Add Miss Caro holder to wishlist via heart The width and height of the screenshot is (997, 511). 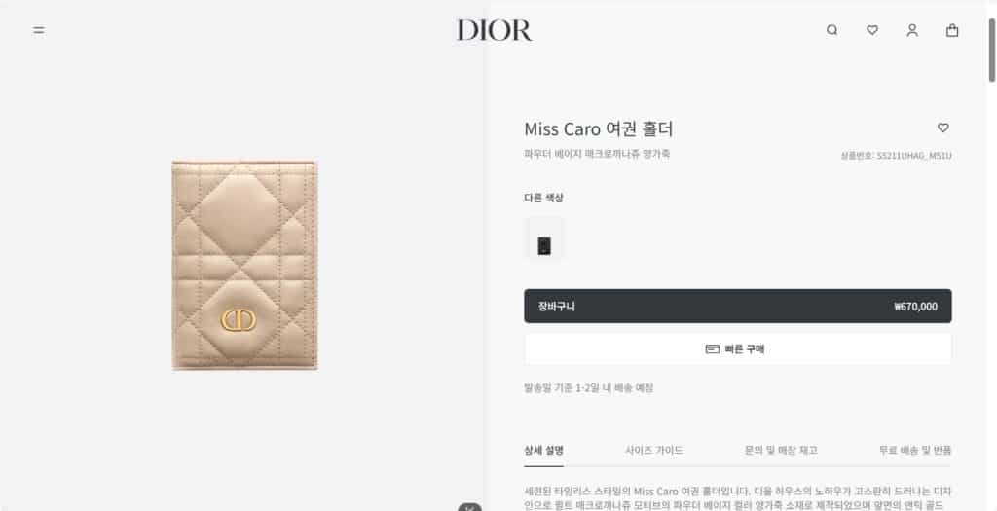click(x=942, y=128)
